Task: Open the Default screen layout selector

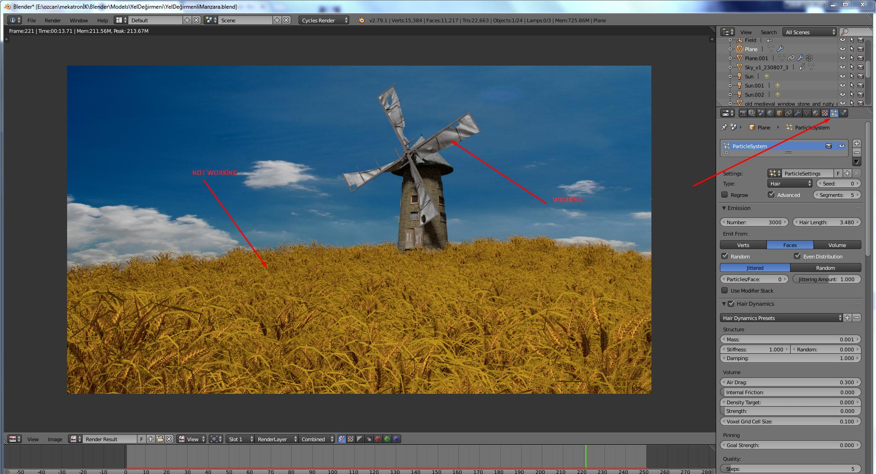Action: point(120,20)
